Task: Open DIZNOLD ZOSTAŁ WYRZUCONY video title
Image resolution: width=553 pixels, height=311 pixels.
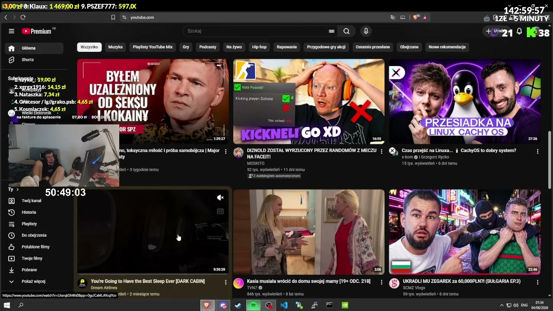Action: click(311, 154)
